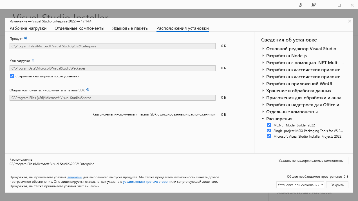Uncheck ML.NET Model Builder 2022 extension

pyautogui.click(x=269, y=125)
